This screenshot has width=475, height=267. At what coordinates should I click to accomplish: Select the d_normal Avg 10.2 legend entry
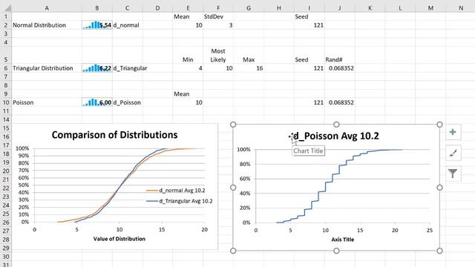(176, 191)
